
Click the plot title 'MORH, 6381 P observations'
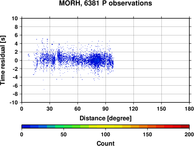point(106,3)
